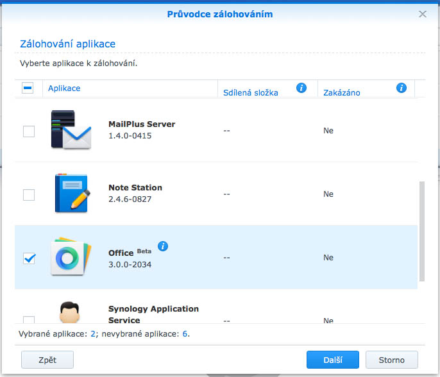Close the Průvodce zálohováním dialog

pyautogui.click(x=422, y=14)
